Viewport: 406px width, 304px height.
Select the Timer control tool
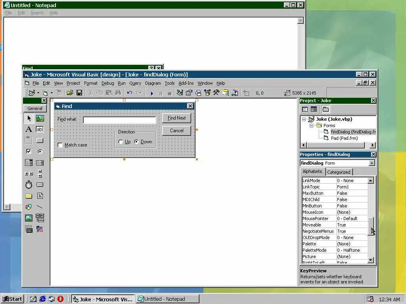coord(29,184)
